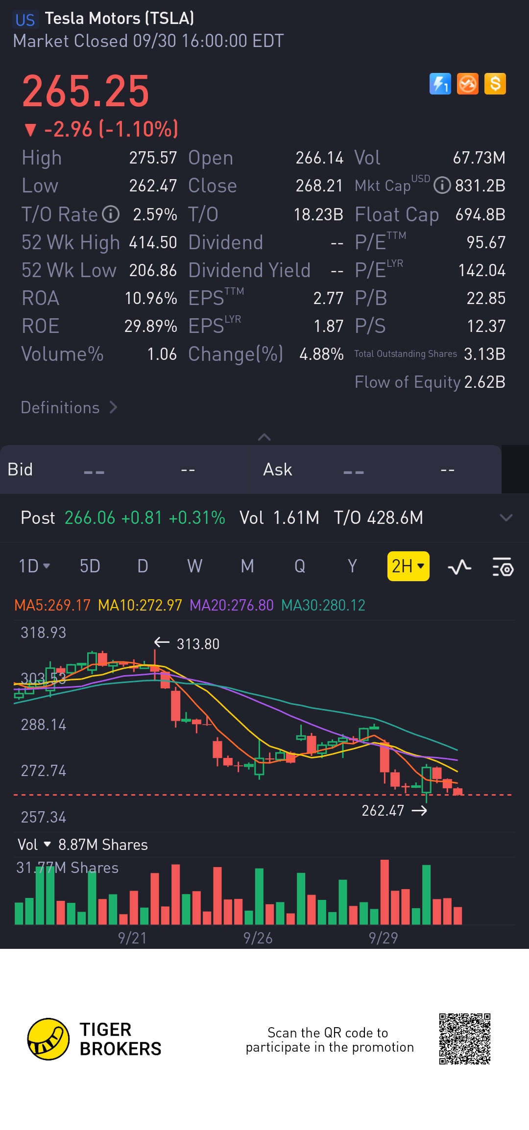Tap the 313.80 high marker on chart

(x=187, y=643)
